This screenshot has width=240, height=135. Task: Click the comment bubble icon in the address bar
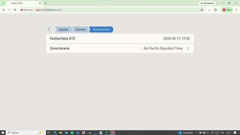pyautogui.click(x=209, y=10)
